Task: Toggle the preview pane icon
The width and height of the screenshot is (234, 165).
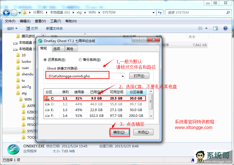Action: 216,28
